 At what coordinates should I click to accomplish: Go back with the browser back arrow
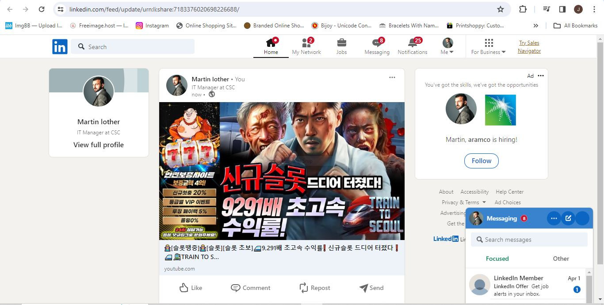coord(10,9)
